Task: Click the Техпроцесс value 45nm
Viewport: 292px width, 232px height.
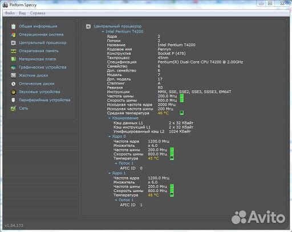Action: (163, 58)
